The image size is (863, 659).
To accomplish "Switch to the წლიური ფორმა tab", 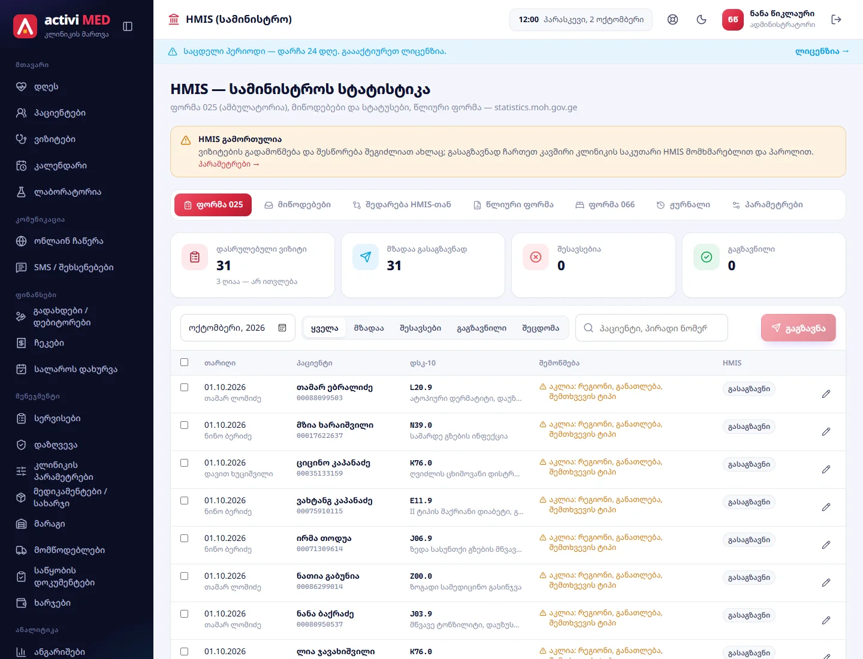I will [514, 205].
